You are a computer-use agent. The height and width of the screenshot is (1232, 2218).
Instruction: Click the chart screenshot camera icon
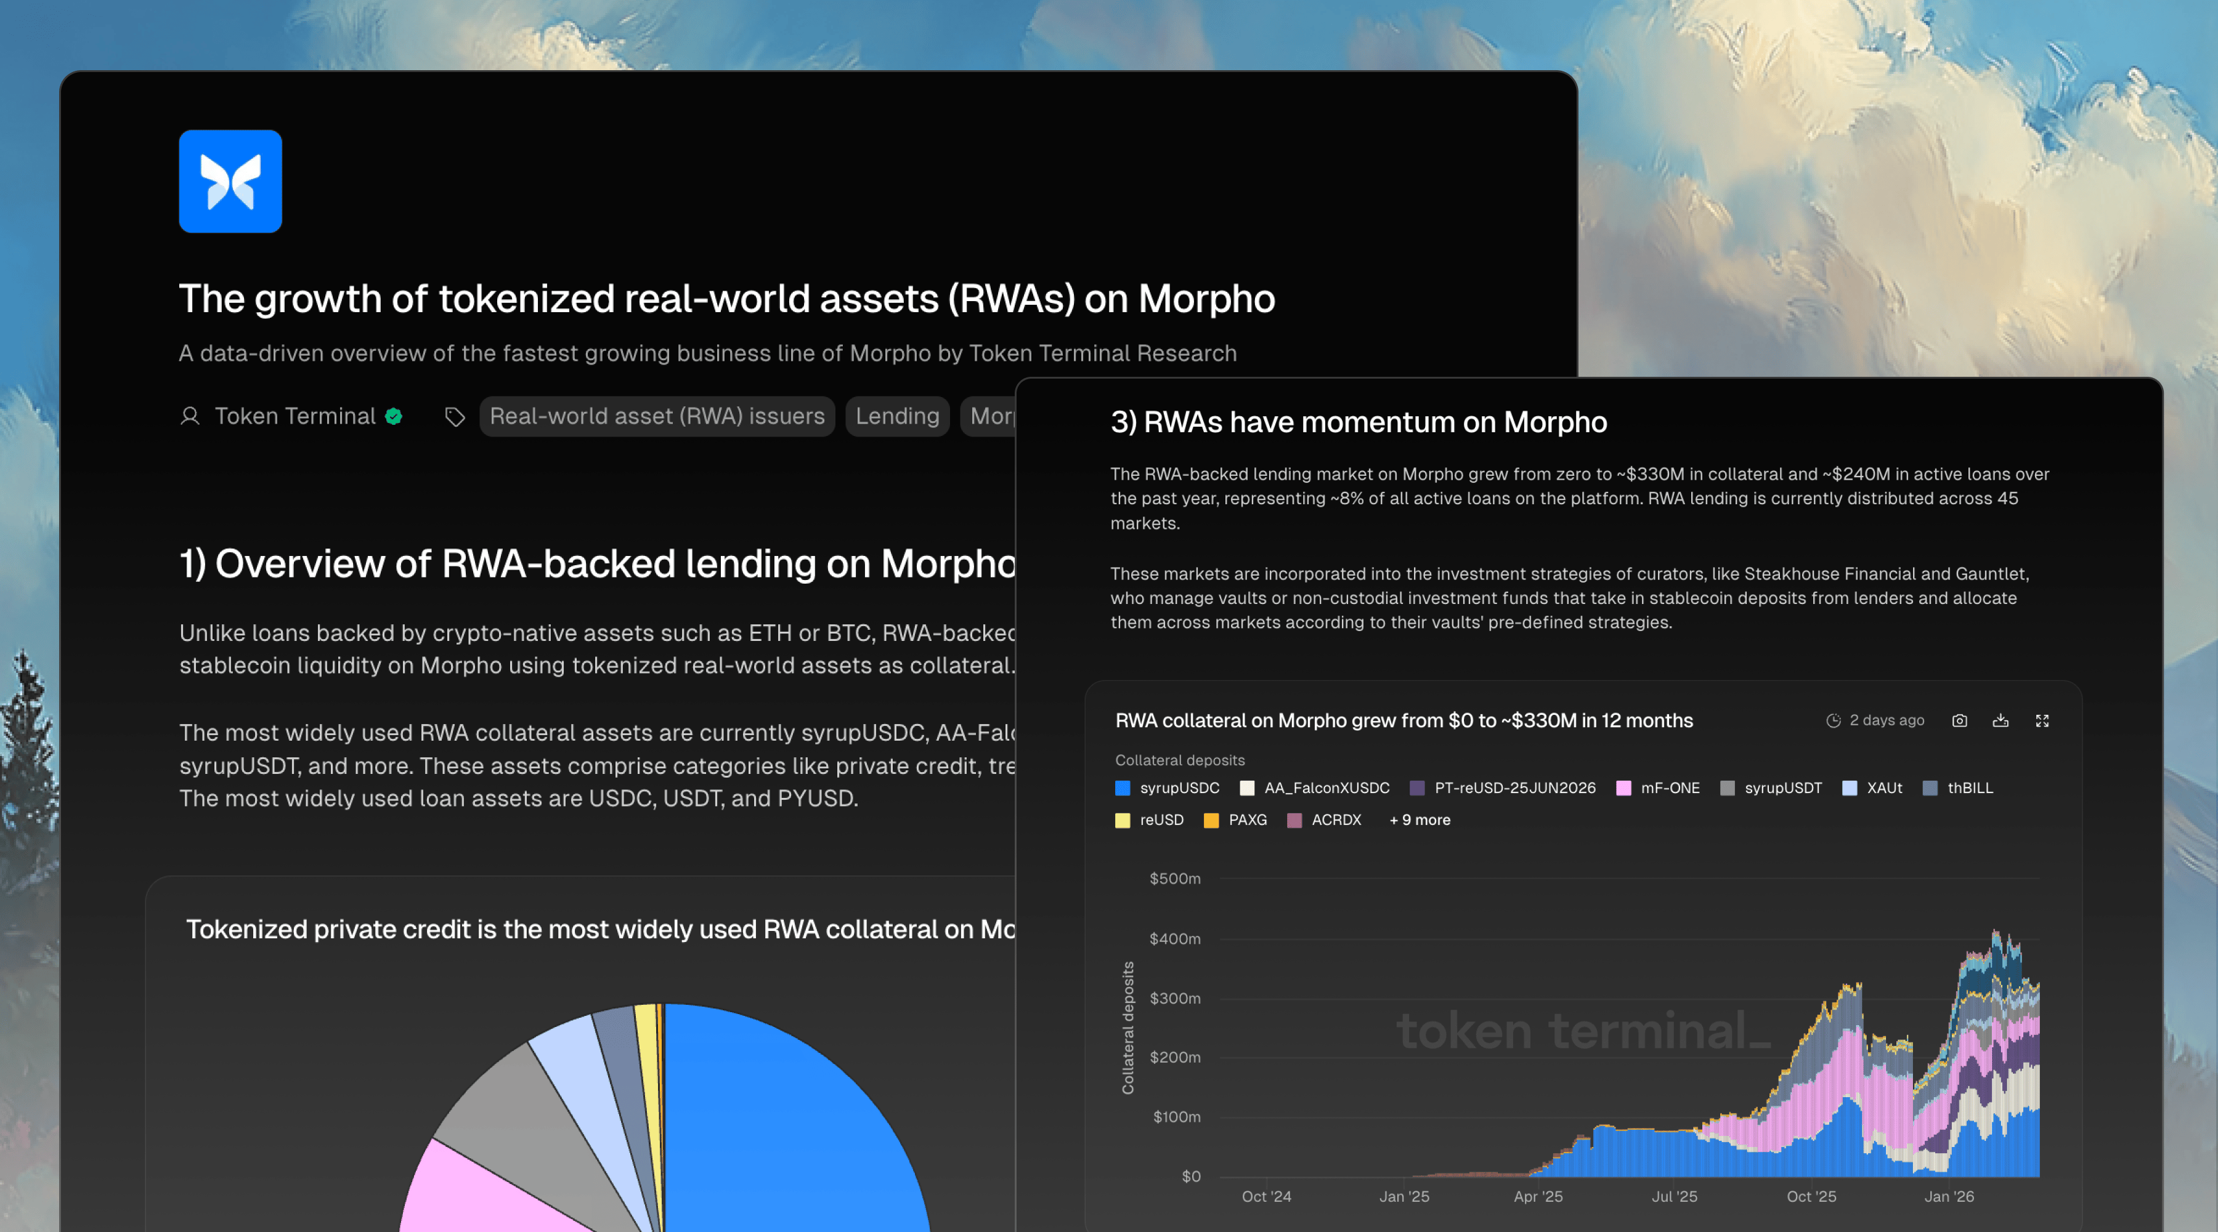1959,721
